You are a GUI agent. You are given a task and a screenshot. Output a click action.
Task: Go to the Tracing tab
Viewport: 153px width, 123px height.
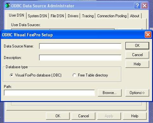(x=88, y=16)
